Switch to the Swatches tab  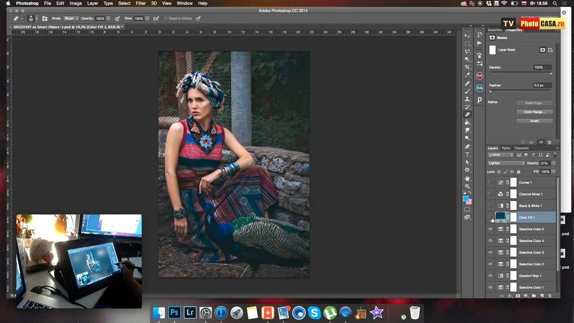495,30
